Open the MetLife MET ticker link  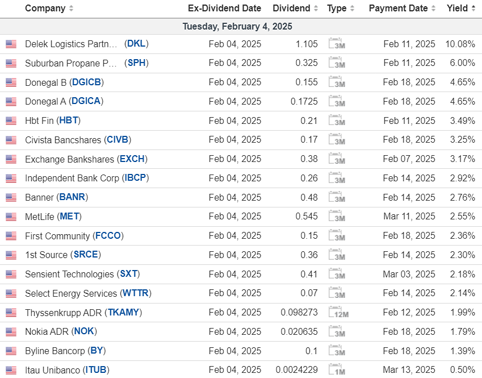tap(69, 217)
